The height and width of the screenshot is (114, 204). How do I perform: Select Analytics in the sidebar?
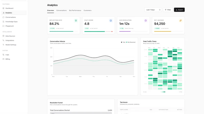pyautogui.click(x=14, y=13)
